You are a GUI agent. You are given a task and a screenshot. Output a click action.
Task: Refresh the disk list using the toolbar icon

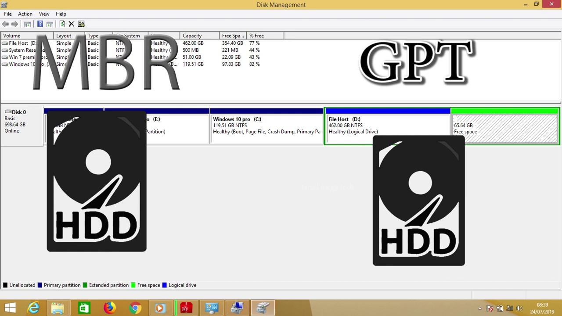point(62,24)
